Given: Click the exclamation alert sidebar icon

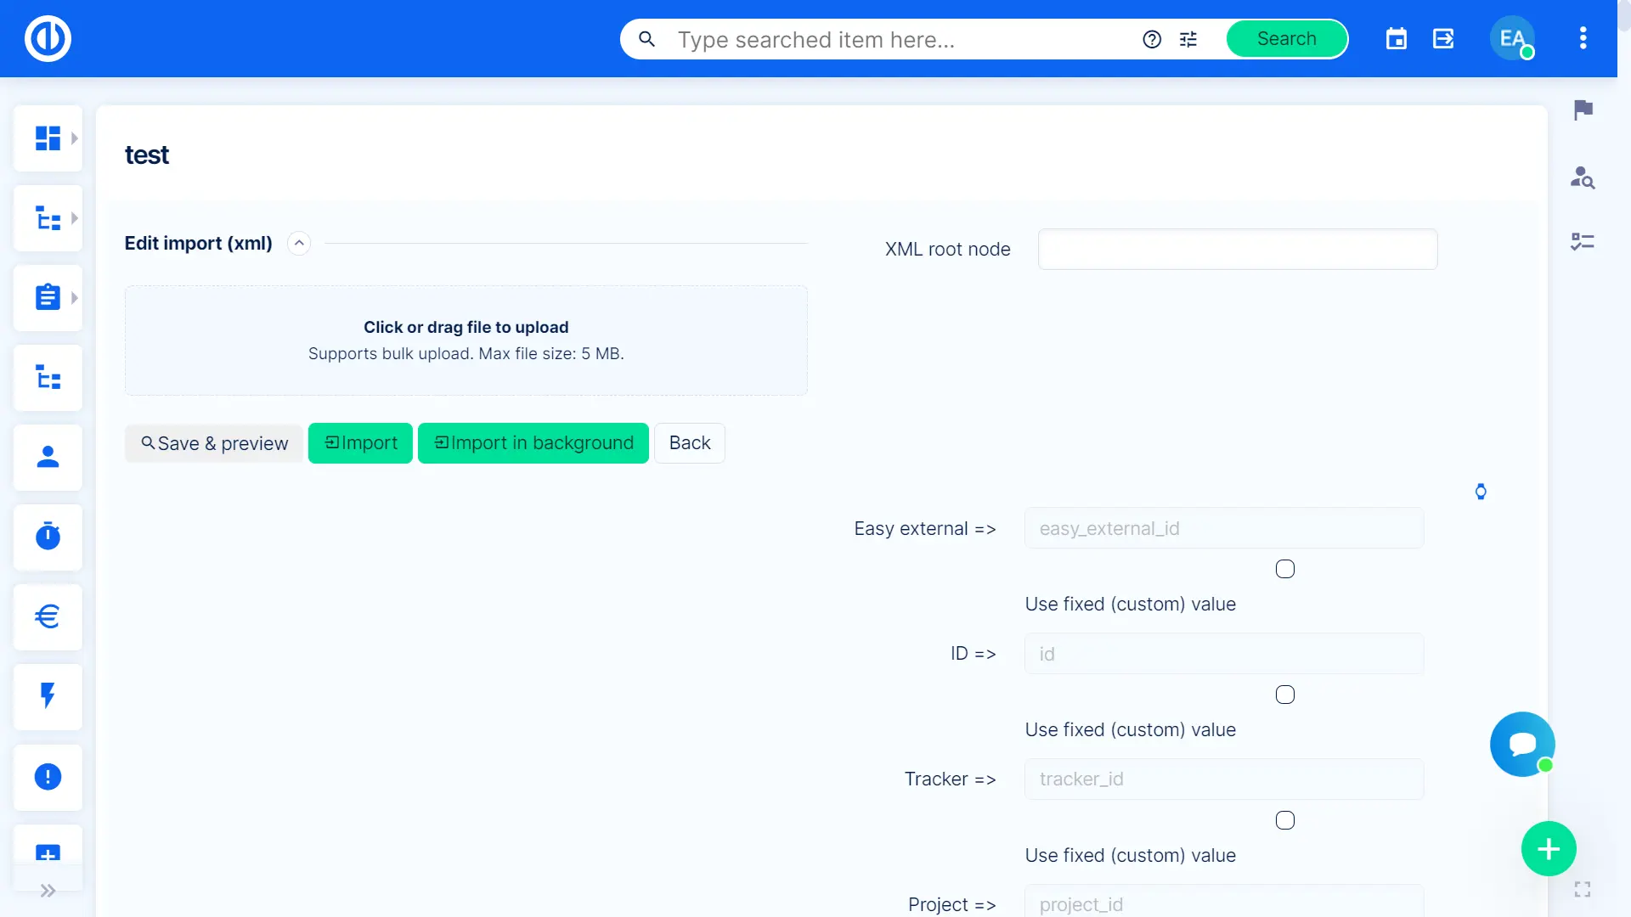Looking at the screenshot, I should pos(48,777).
